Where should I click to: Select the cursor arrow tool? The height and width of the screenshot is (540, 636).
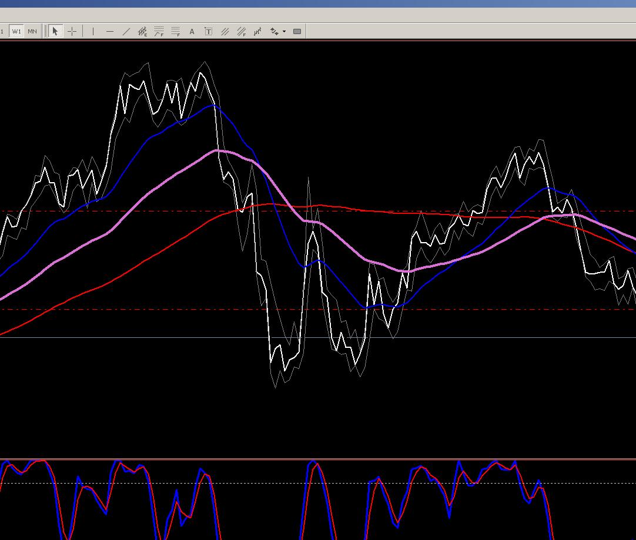55,31
